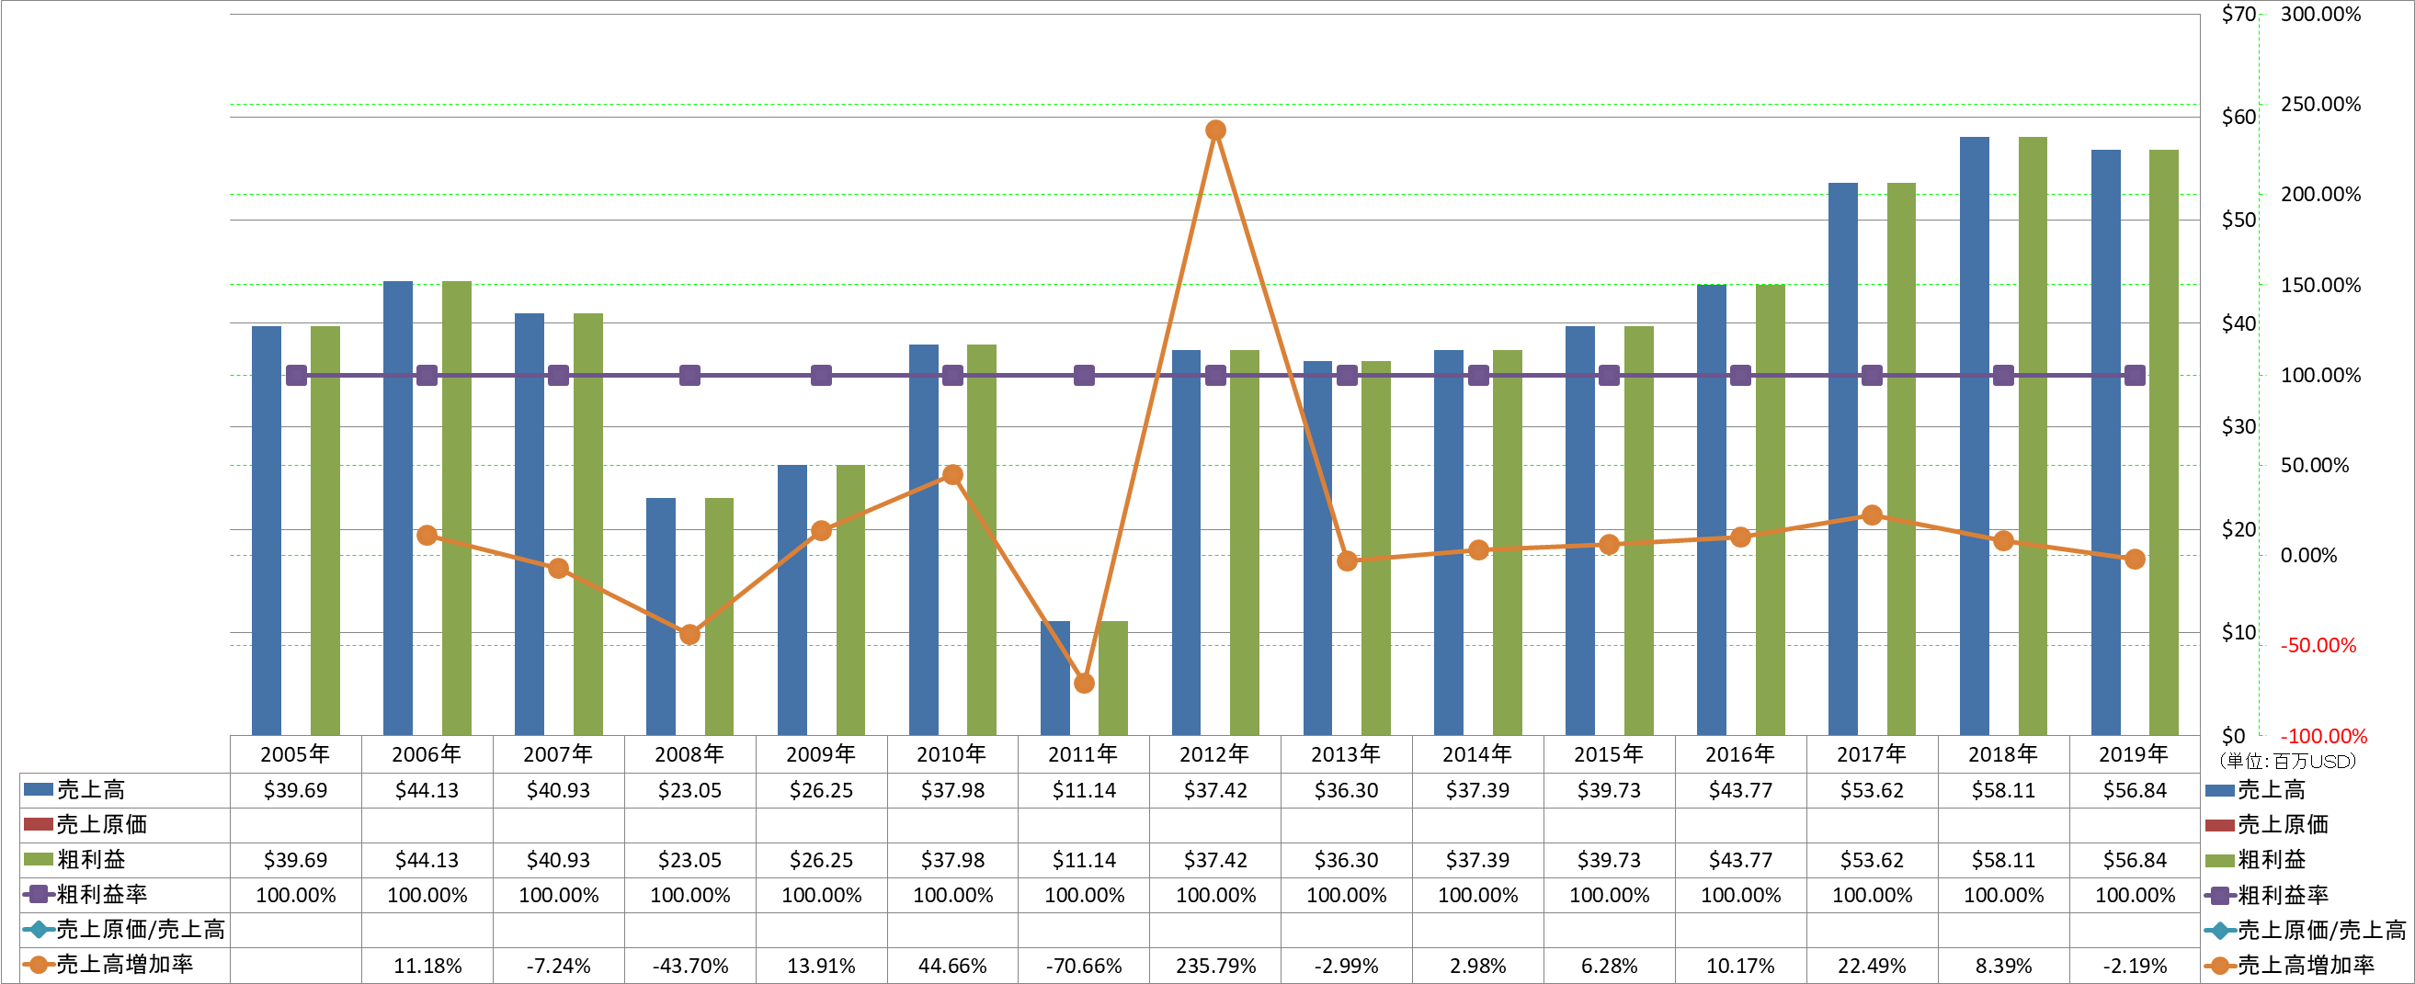Click the $39.69 売上高 cell for 2005年

(x=295, y=790)
